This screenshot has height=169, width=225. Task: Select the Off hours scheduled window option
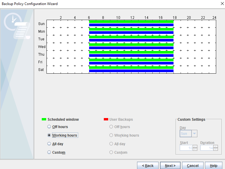click(49, 127)
